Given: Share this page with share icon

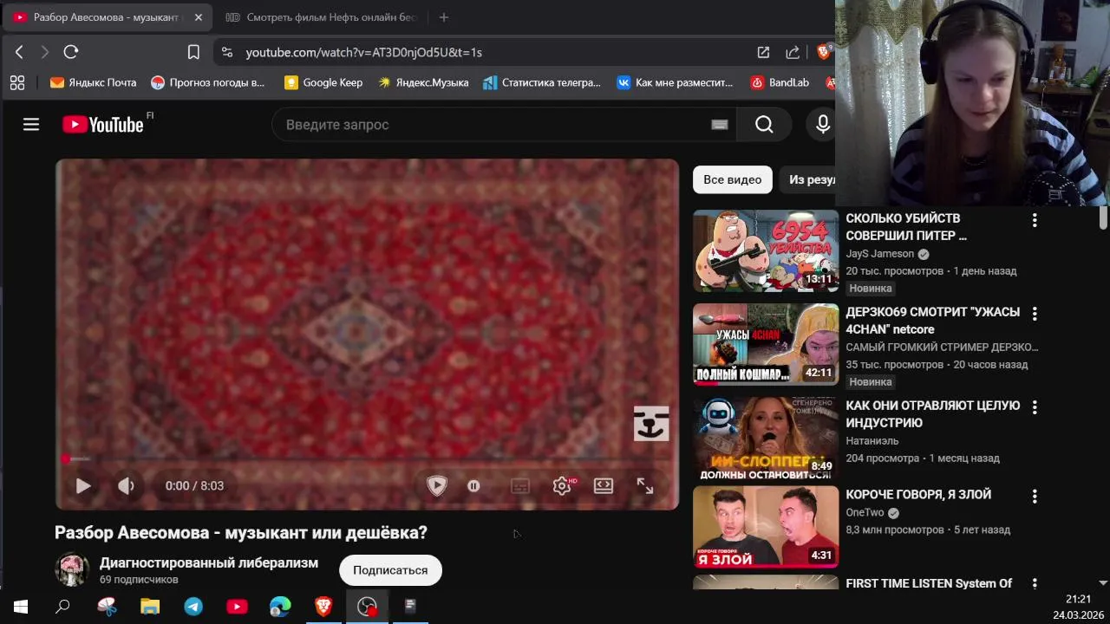Looking at the screenshot, I should click(793, 52).
